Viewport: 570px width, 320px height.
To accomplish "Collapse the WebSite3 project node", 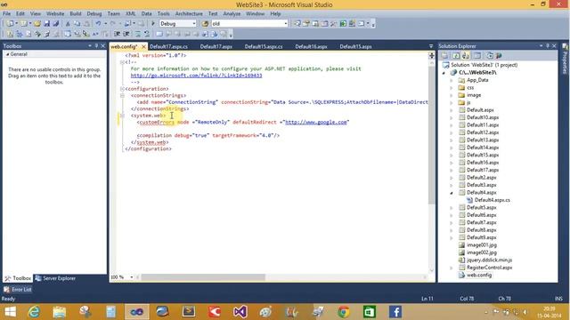I will coord(444,73).
